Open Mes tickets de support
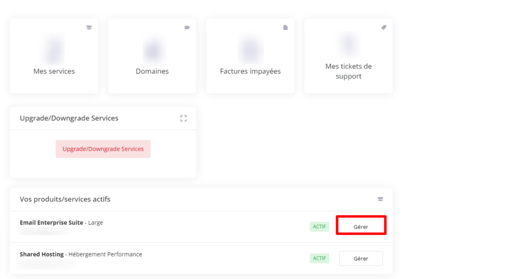 tap(348, 71)
